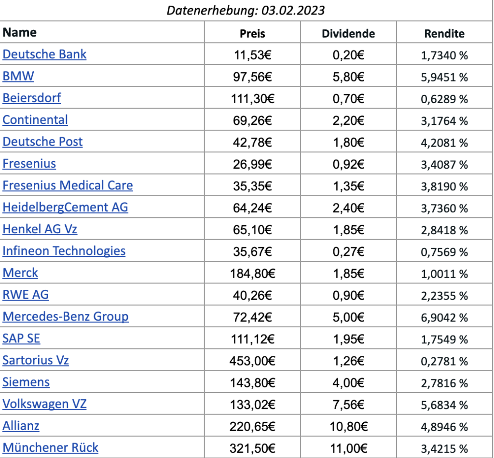Click Allianz dividend 10,80€

tap(348, 427)
